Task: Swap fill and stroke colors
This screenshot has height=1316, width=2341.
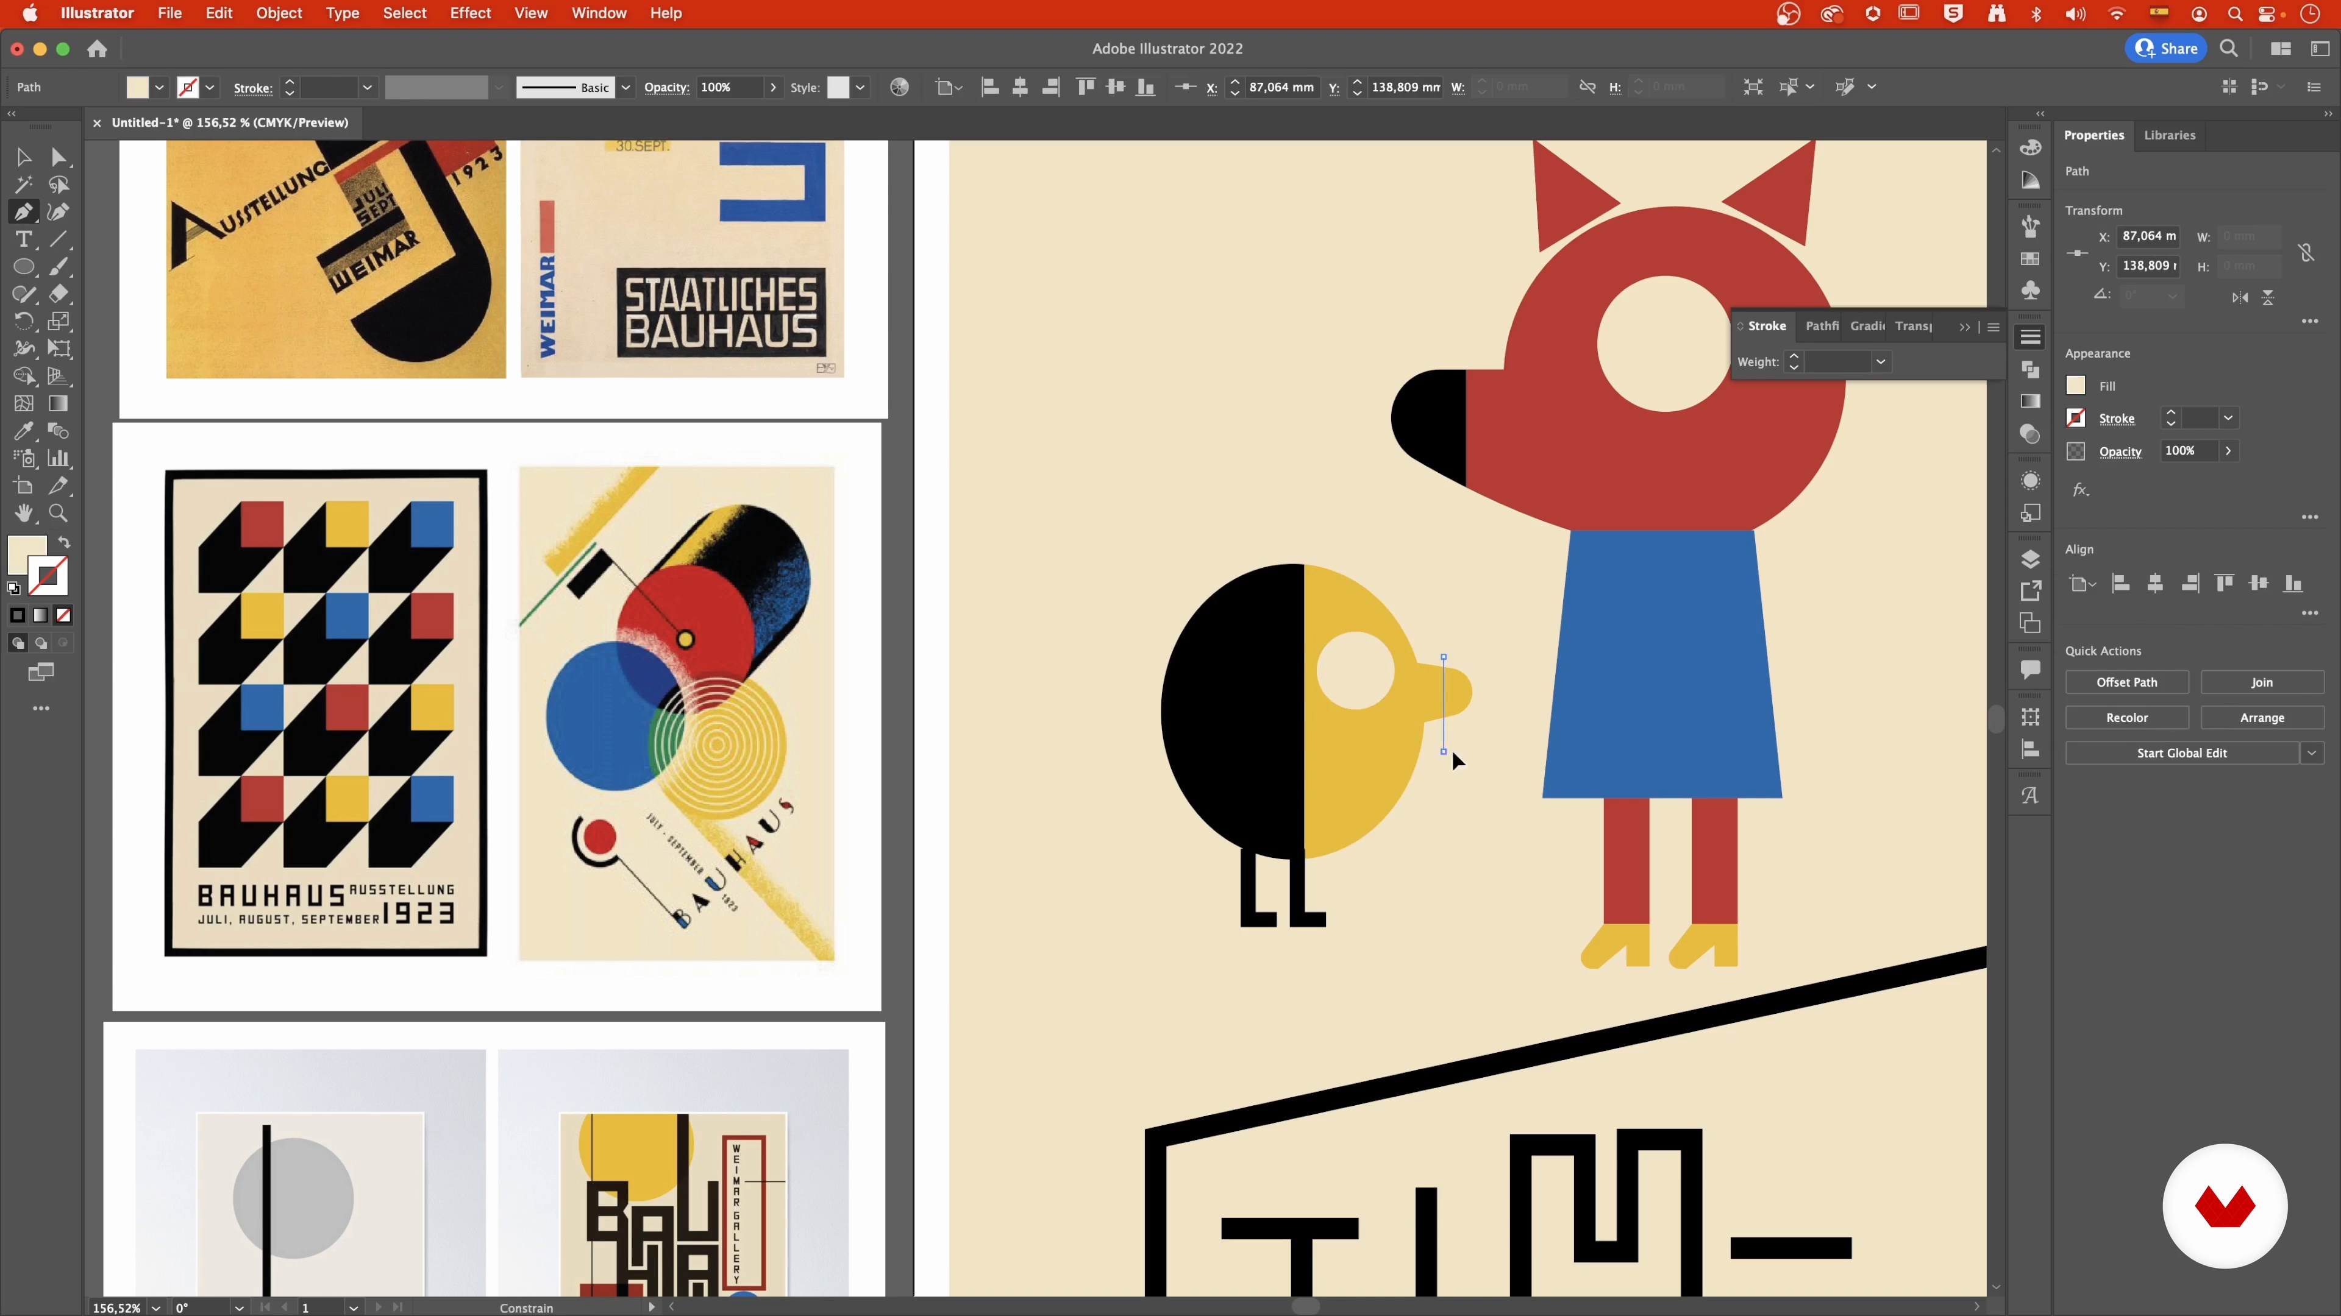Action: [x=63, y=543]
